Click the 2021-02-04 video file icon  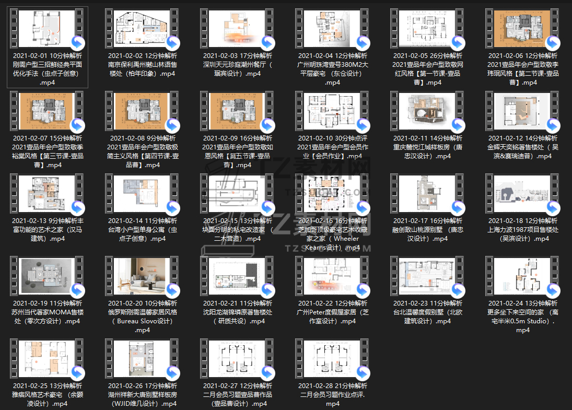coord(332,28)
